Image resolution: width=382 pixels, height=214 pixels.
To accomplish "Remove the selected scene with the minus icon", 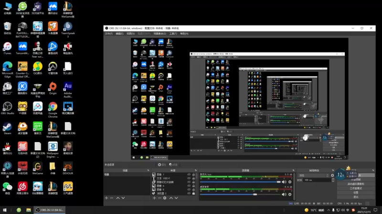I will tap(112, 198).
